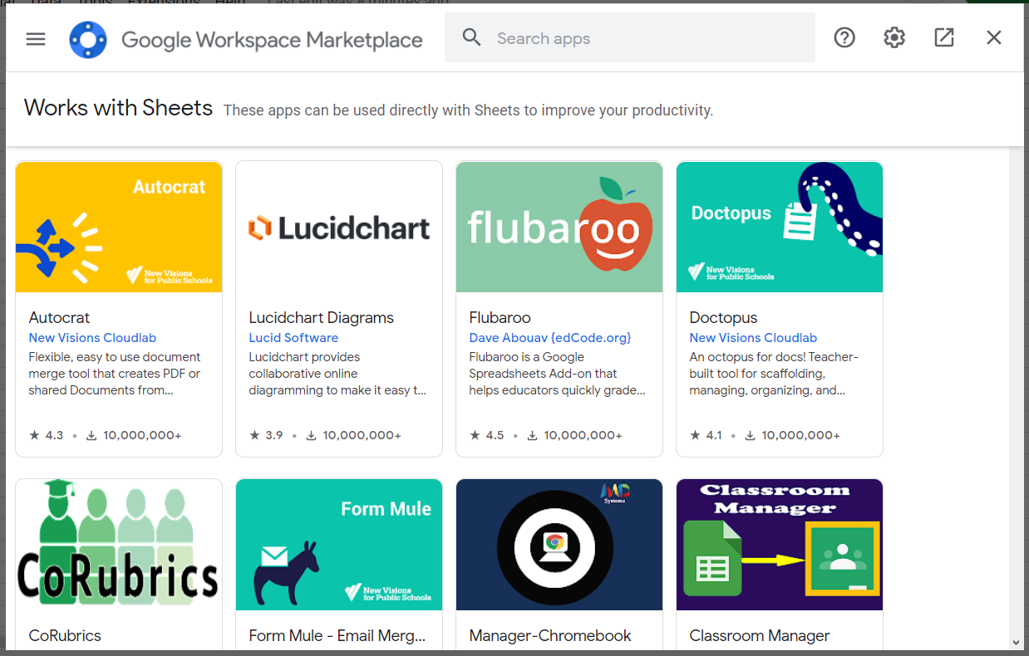Select the Form Mule - Email Merge title
Viewport: 1029px width, 656px height.
coord(337,635)
